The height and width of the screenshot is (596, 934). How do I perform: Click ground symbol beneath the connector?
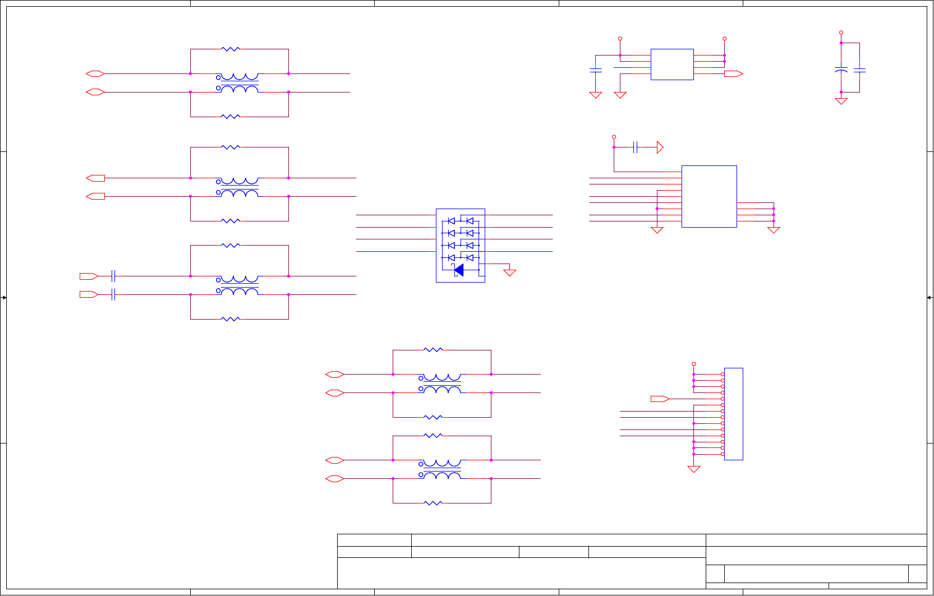[694, 469]
